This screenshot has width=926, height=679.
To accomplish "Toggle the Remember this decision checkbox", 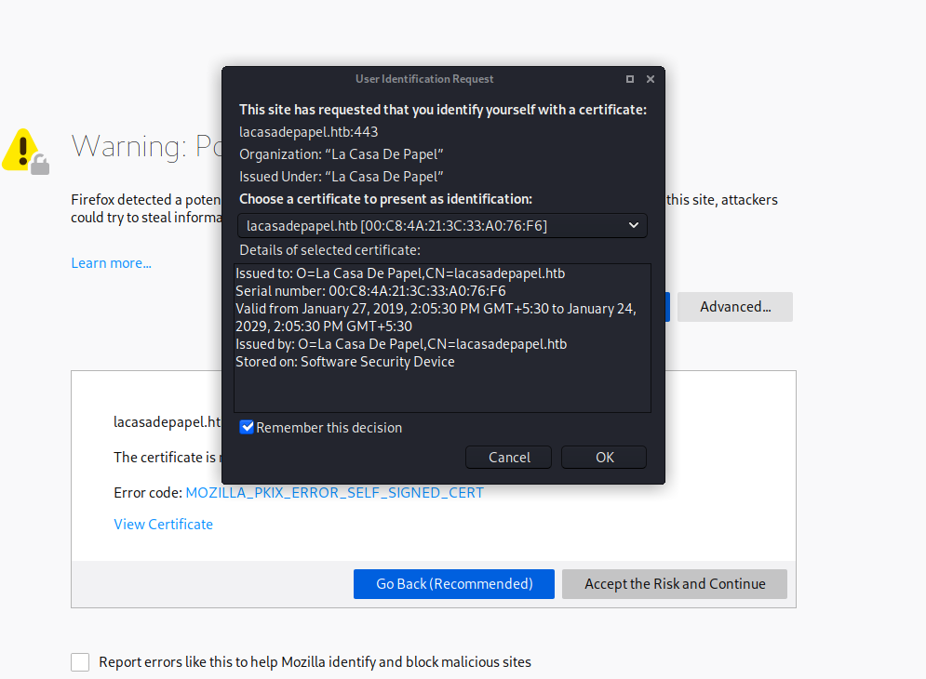I will (247, 428).
